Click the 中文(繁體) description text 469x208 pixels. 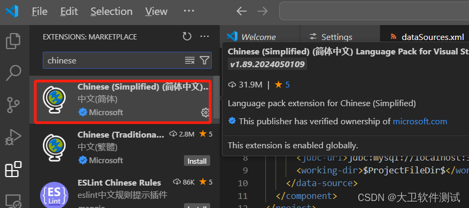(97, 147)
